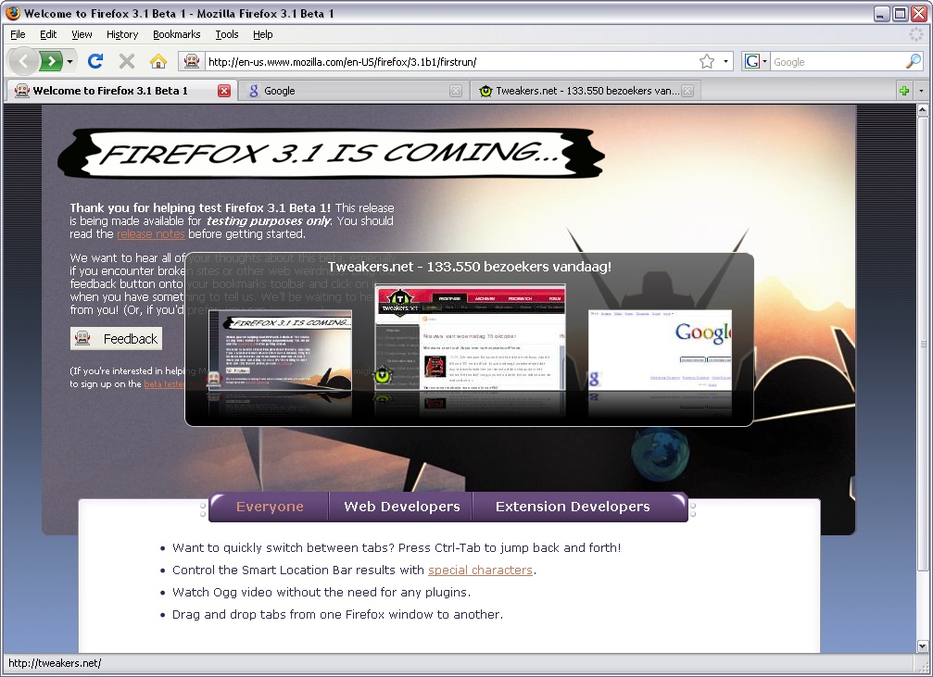
Task: Select the Everyone section tab
Action: tap(270, 507)
